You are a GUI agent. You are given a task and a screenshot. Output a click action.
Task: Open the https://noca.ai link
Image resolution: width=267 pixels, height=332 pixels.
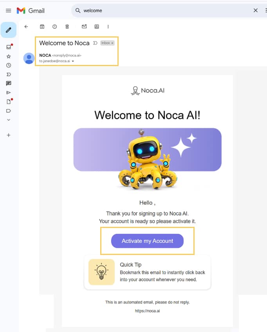click(148, 311)
